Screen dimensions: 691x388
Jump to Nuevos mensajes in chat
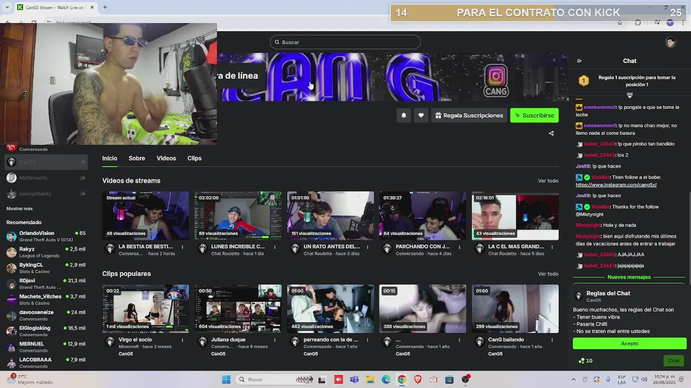click(629, 277)
